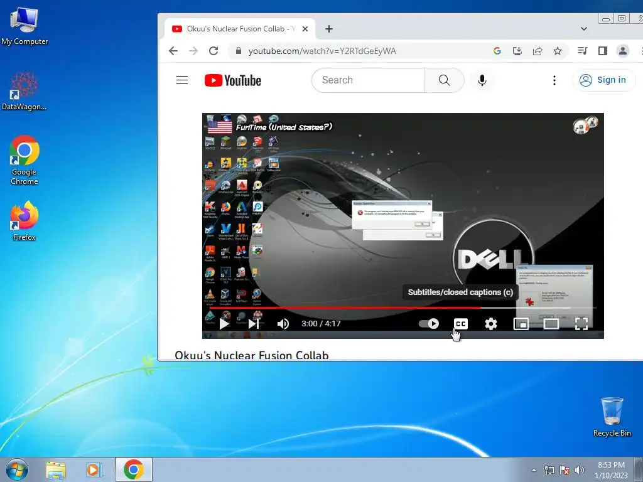Click the Sign in button
Screen dimensions: 643x482
tap(603, 80)
